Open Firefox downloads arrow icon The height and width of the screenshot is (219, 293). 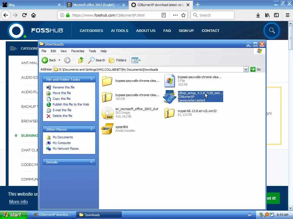click(258, 15)
